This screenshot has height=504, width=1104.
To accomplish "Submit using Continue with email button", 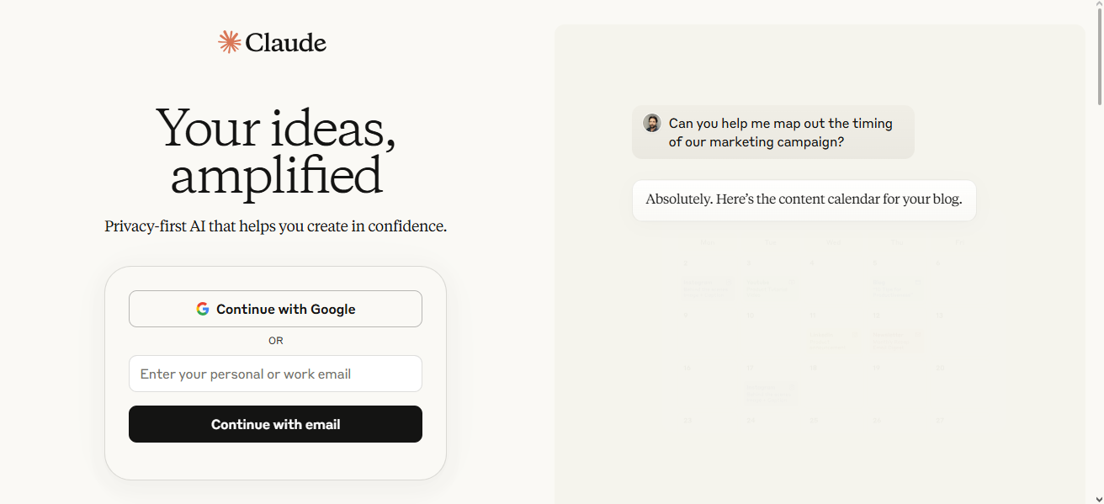I will [275, 424].
